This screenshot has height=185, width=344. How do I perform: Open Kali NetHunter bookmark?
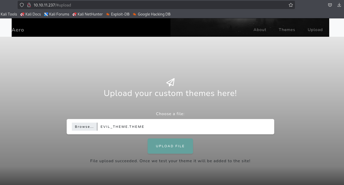pyautogui.click(x=88, y=14)
